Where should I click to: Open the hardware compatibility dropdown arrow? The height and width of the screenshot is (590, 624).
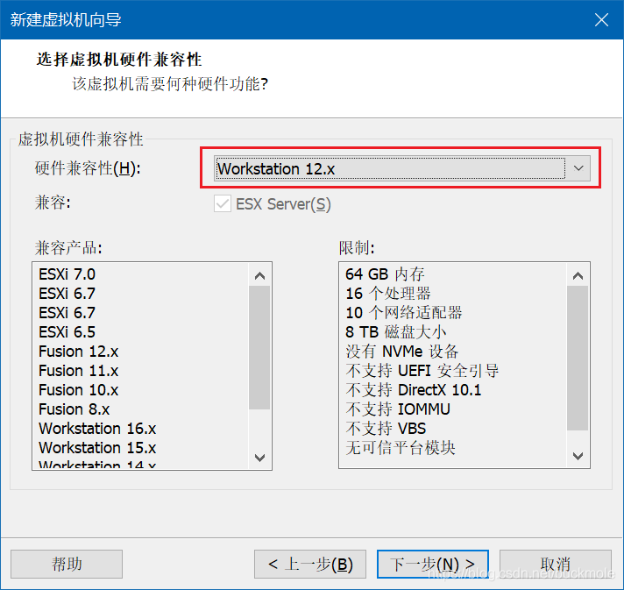pos(578,168)
